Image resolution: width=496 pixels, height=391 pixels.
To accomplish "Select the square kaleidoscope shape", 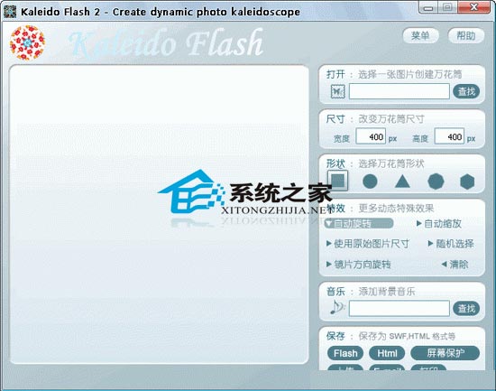I will pyautogui.click(x=337, y=181).
